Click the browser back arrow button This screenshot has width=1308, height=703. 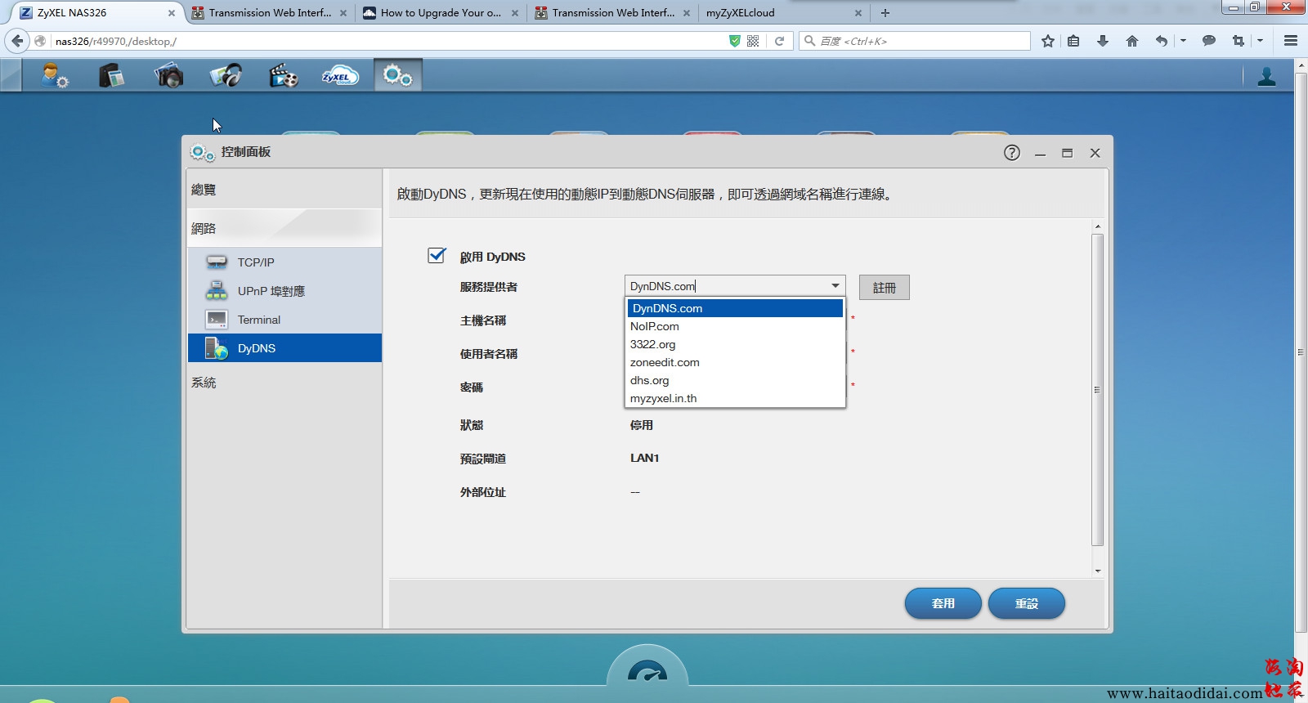pos(17,41)
